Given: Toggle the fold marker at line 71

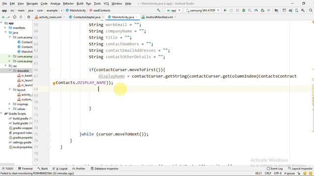Looking at the screenshot, I should (x=49, y=109).
